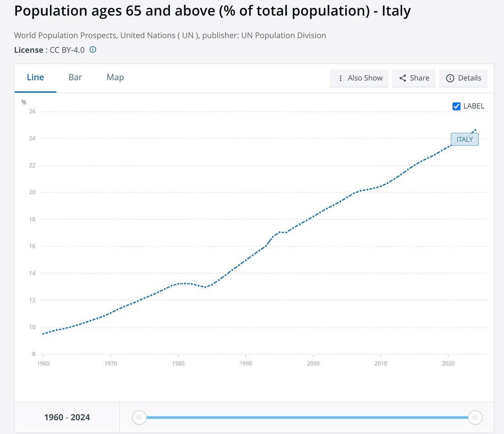Image resolution: width=504 pixels, height=434 pixels.
Task: Open the Map tab
Action: [115, 78]
